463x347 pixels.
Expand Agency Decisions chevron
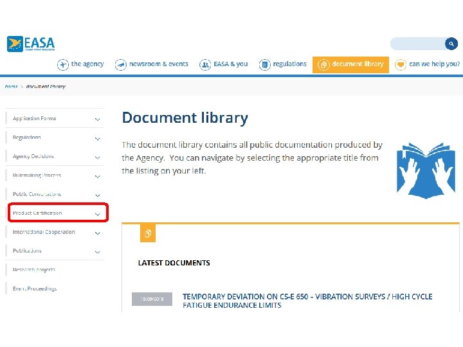tap(98, 157)
